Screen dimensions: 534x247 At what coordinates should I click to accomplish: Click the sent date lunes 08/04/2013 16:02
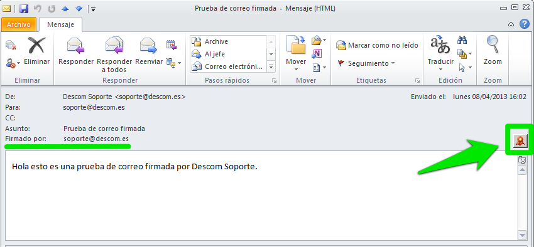pos(489,97)
